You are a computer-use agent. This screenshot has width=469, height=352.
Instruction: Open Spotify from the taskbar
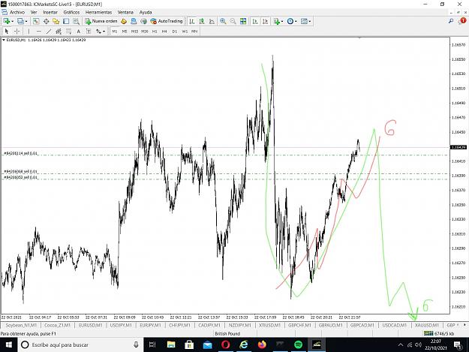click(298, 344)
